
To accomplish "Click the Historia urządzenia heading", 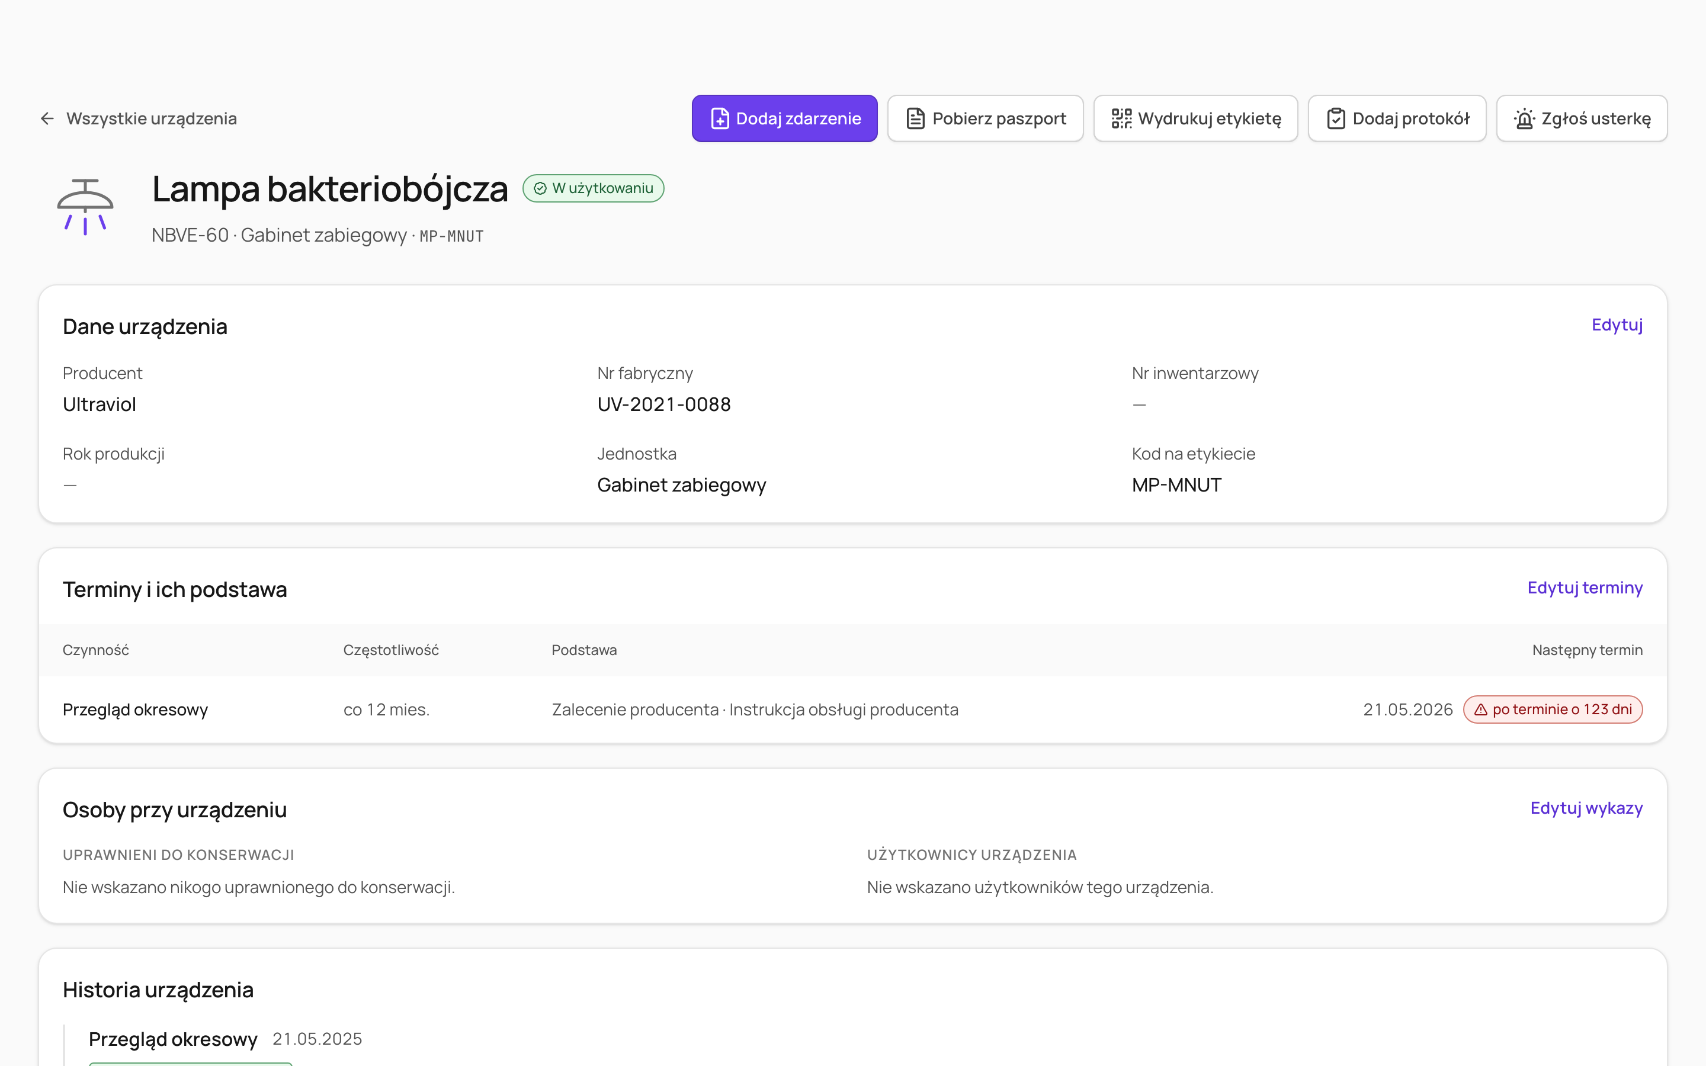I will click(x=158, y=990).
